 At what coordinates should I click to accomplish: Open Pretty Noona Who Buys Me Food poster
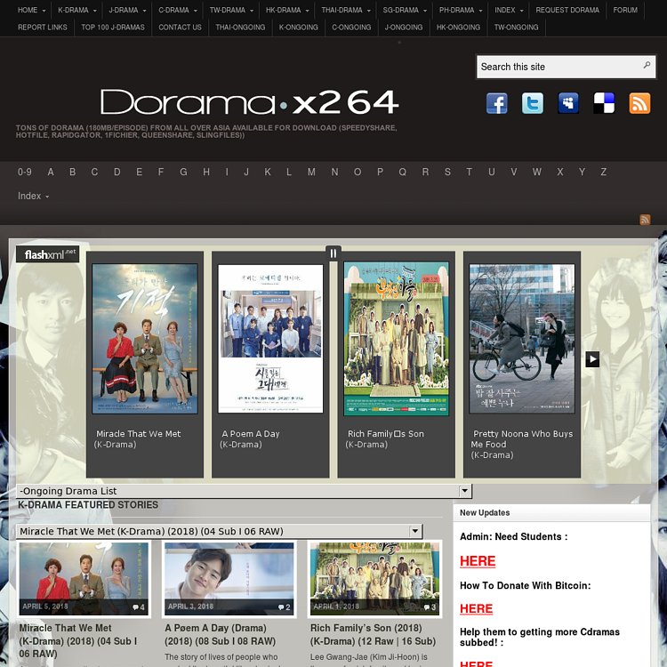coord(522,338)
